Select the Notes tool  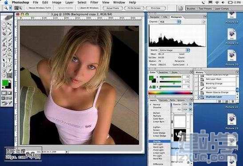pyautogui.click(x=4, y=70)
